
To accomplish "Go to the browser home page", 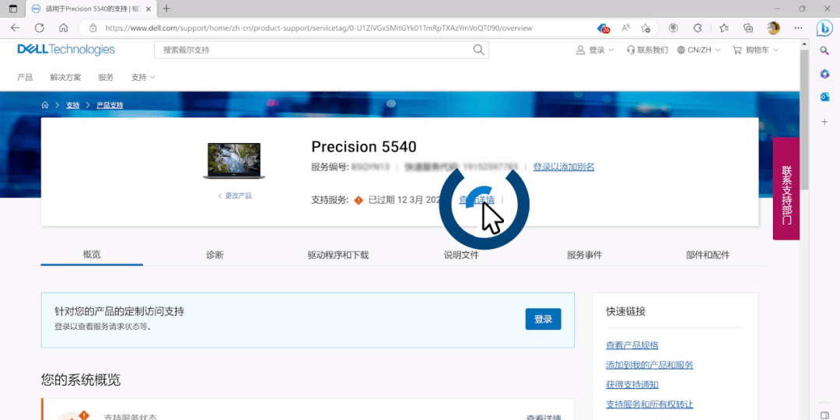I will pos(63,28).
